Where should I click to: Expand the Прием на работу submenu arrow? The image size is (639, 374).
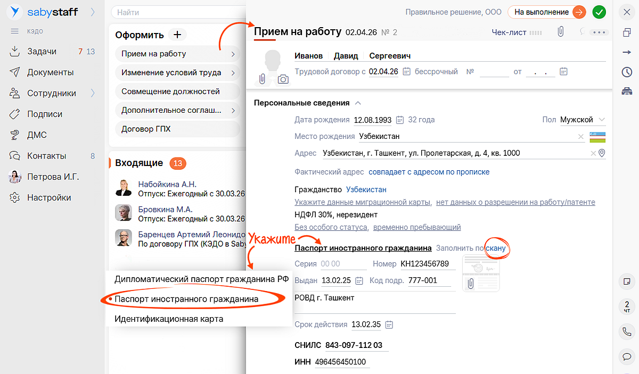(233, 54)
